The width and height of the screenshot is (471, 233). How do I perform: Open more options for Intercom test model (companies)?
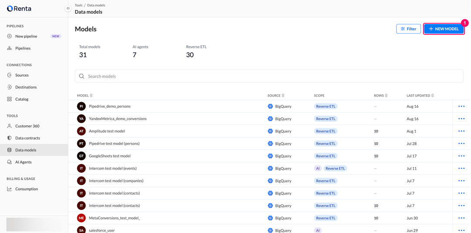coord(461,181)
